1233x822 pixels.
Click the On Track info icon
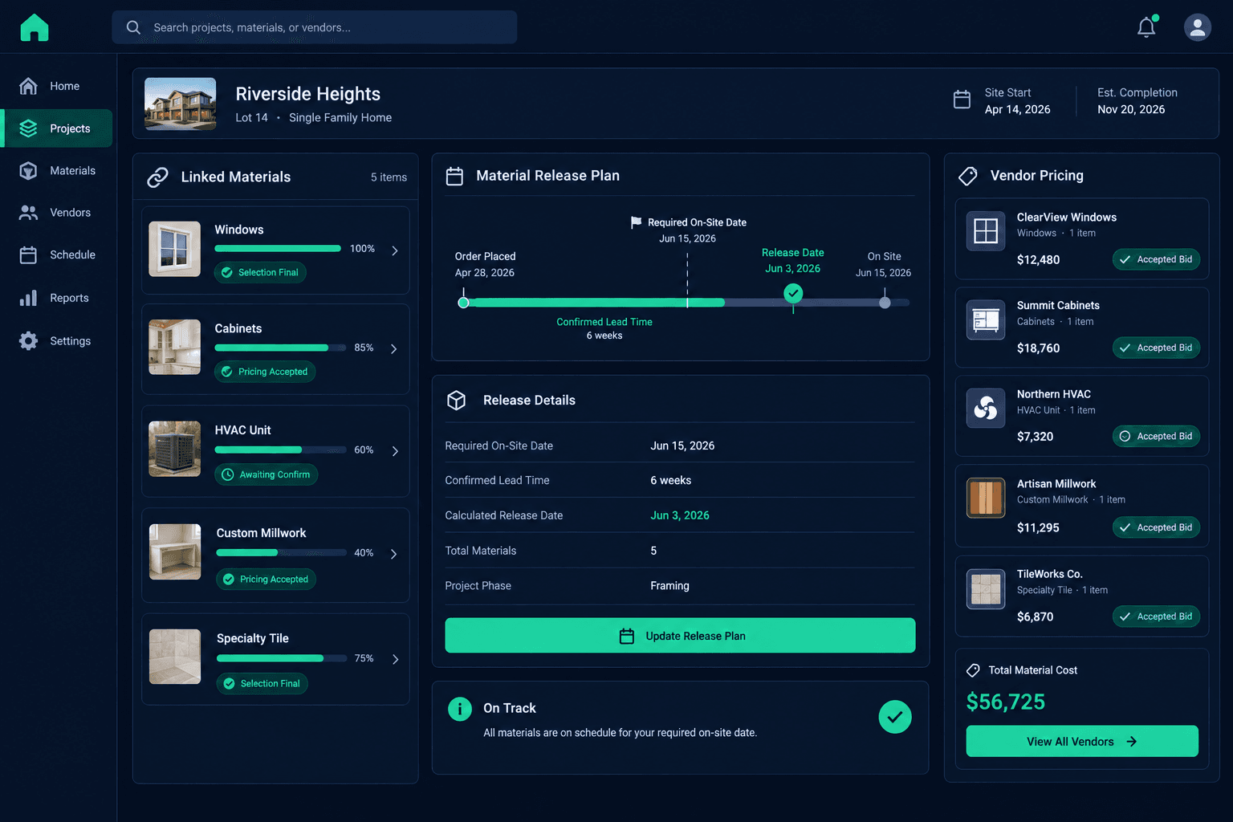(460, 709)
